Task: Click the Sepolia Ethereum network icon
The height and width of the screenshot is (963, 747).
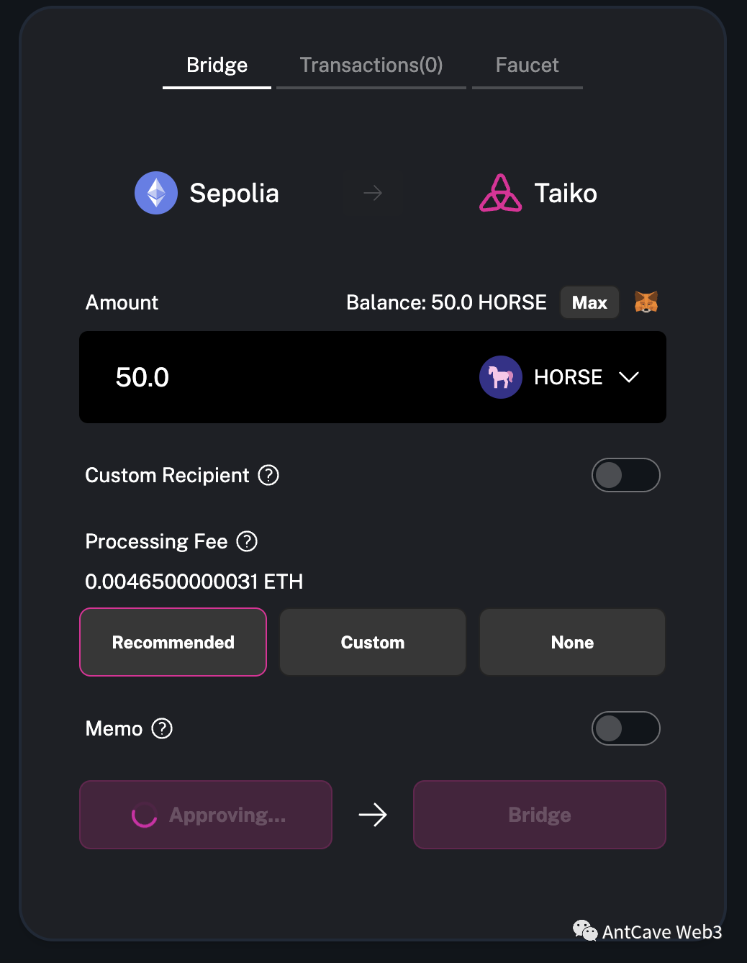Action: pos(155,193)
